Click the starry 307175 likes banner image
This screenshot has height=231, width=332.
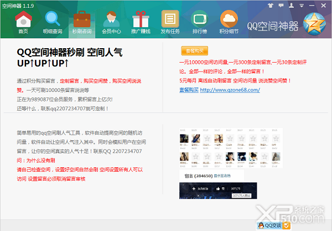218,191
